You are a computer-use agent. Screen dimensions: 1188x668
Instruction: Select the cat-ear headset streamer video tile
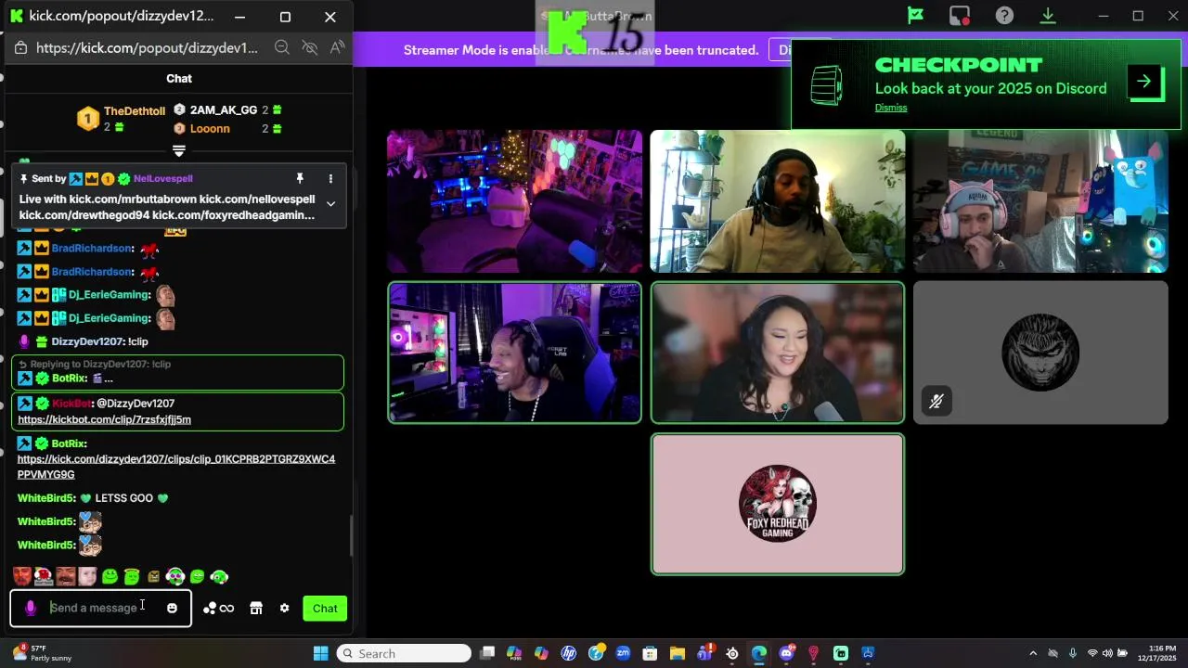point(1040,201)
